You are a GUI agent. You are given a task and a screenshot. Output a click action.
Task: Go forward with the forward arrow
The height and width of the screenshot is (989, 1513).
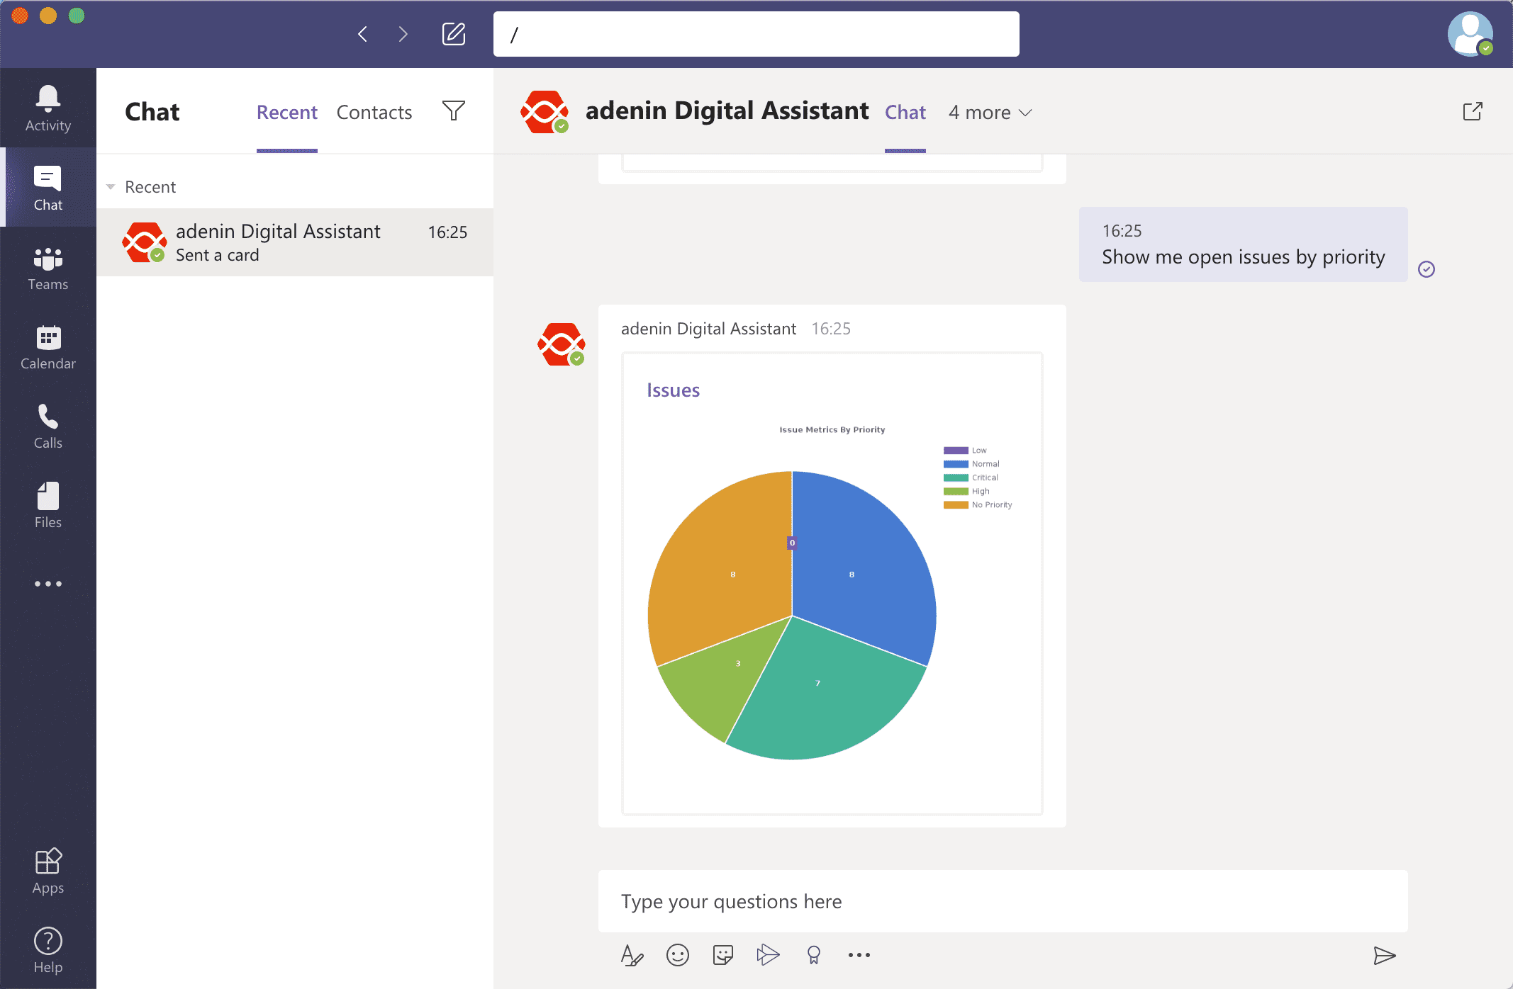[x=403, y=34]
